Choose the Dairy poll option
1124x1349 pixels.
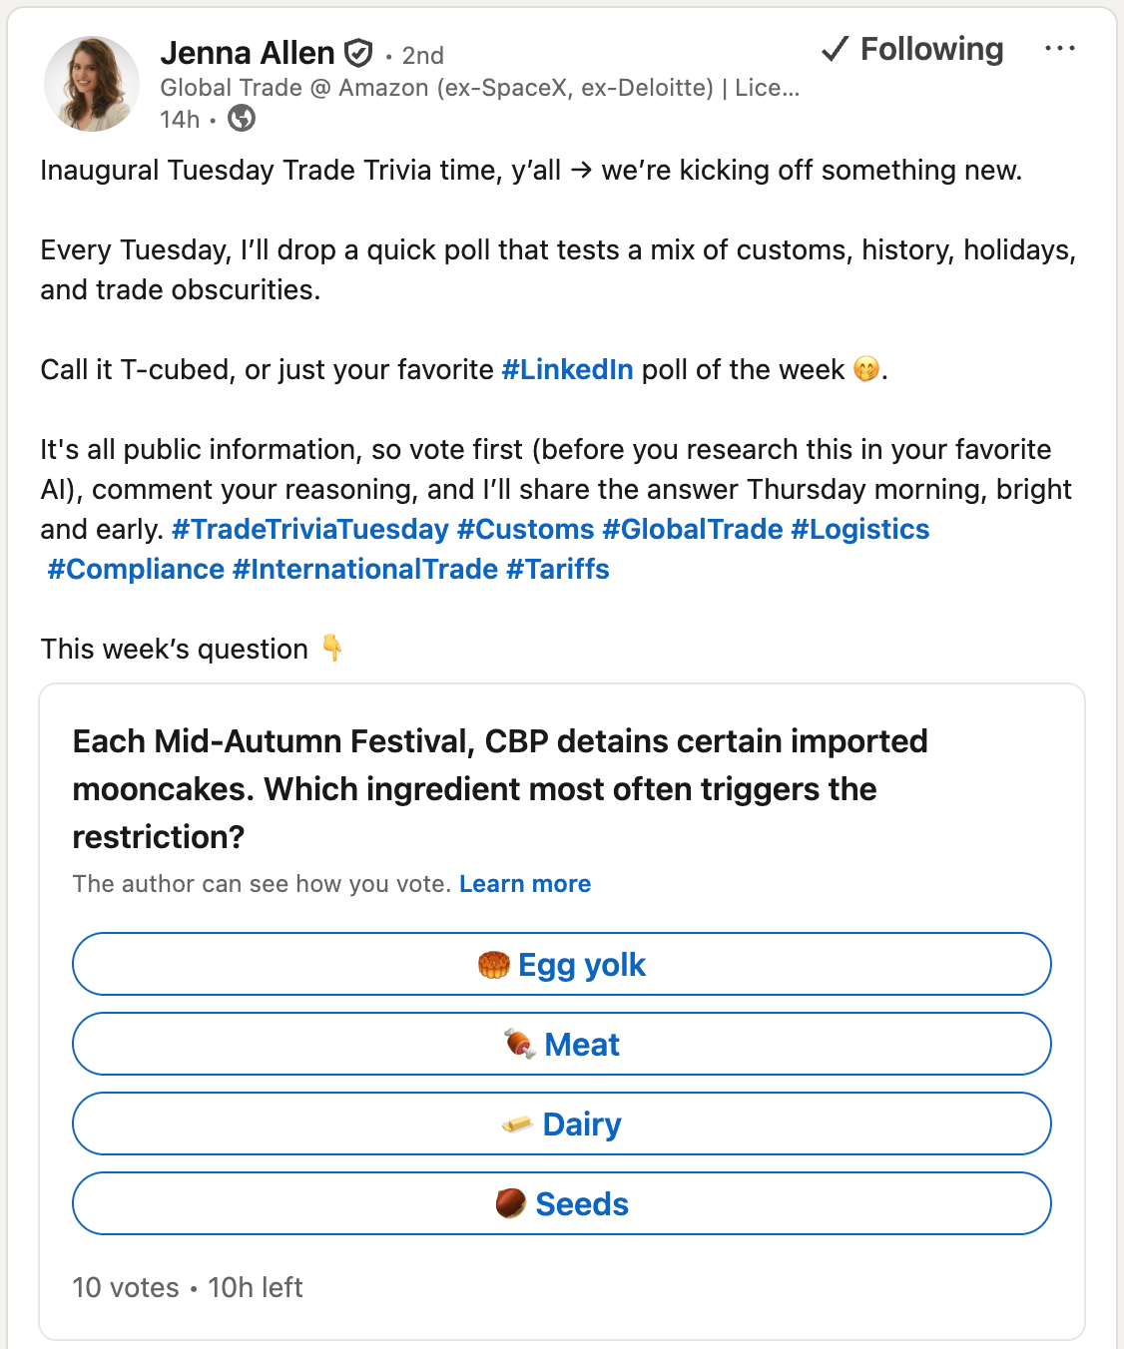point(562,1124)
